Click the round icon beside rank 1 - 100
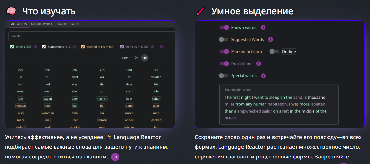This screenshot has height=164, width=370. [145, 58]
